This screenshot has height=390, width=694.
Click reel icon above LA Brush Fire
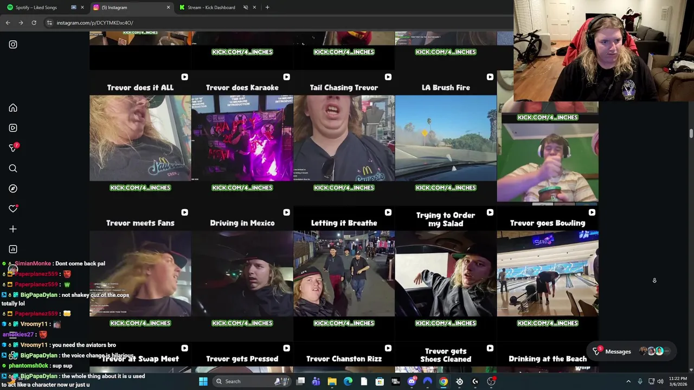tap(490, 77)
